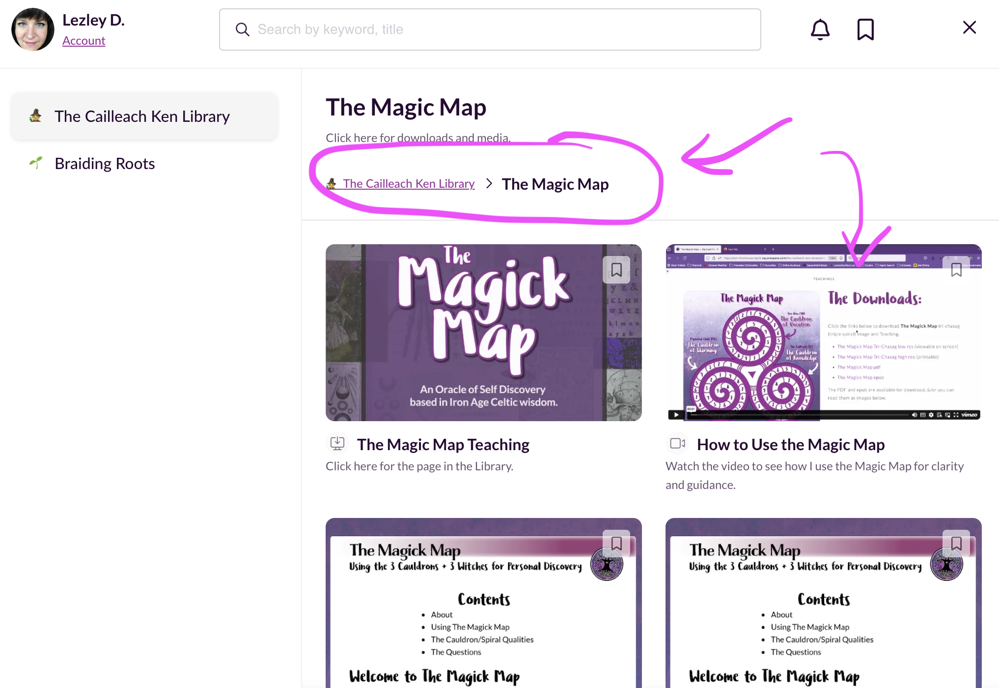Open lower-right Magick Map Contents thumbnail
Screen dimensions: 999x688
pyautogui.click(x=824, y=603)
